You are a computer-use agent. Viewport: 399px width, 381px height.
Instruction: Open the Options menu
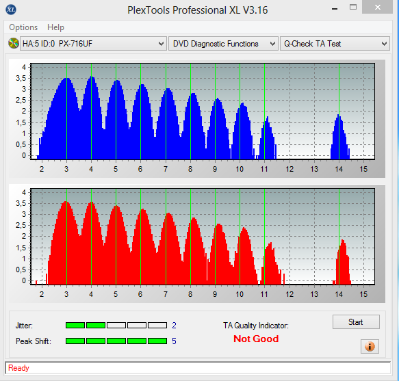[x=23, y=27]
